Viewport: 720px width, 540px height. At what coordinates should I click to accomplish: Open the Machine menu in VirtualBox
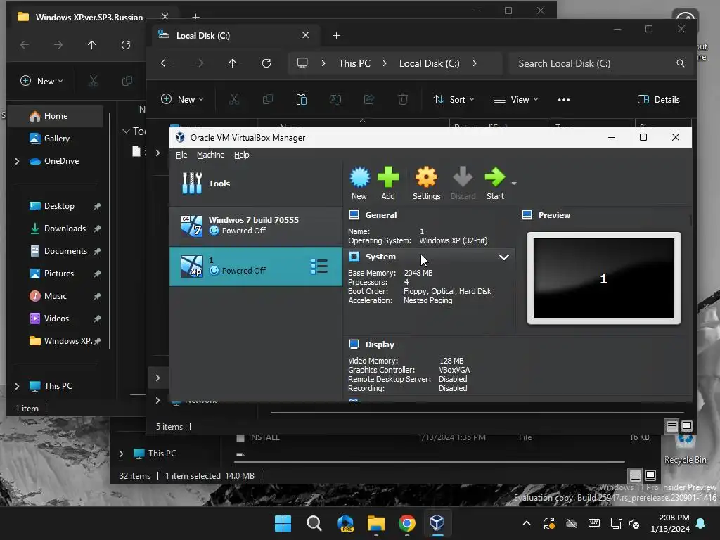tap(211, 155)
